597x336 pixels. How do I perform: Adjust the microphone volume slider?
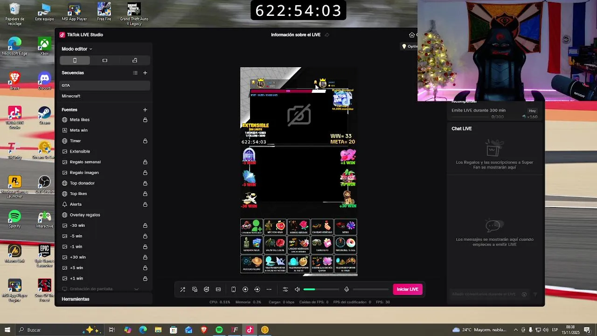click(370, 289)
